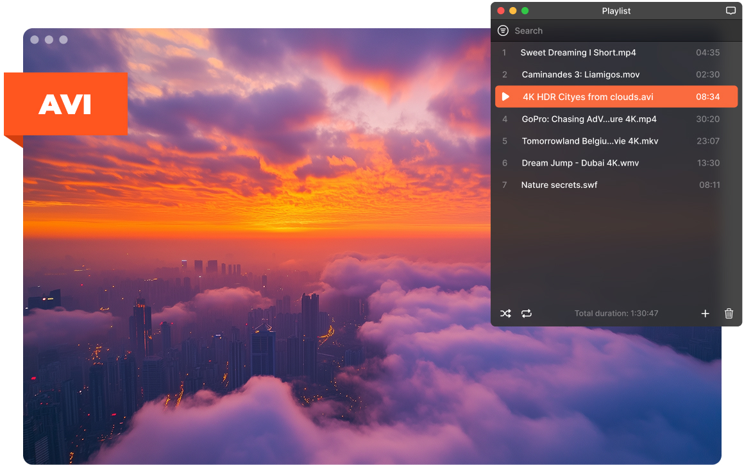
Task: Click the Playlist window title
Action: click(x=616, y=11)
